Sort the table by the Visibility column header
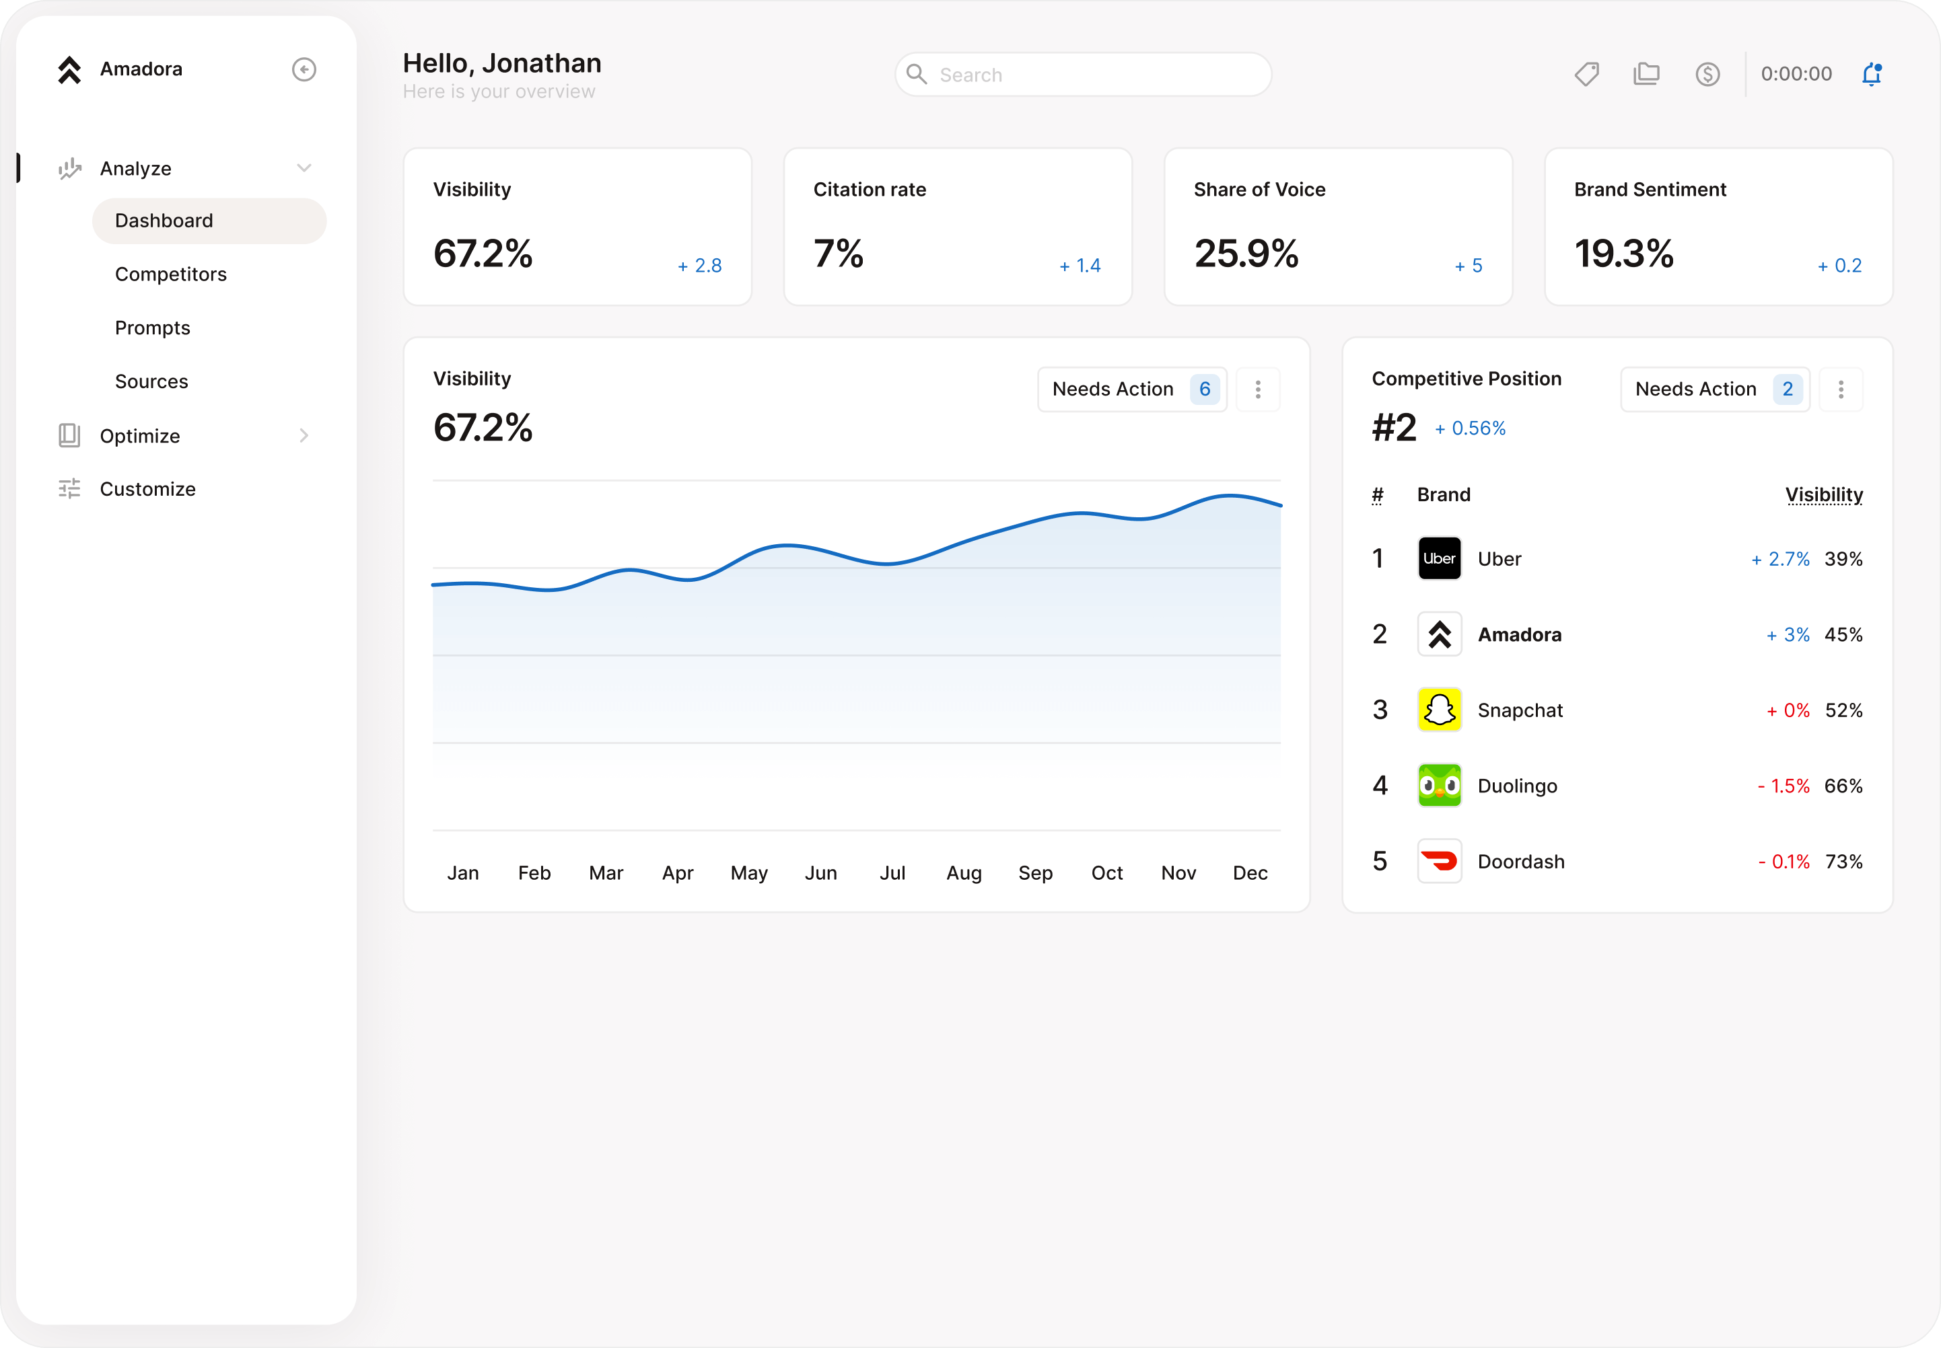 1825,495
